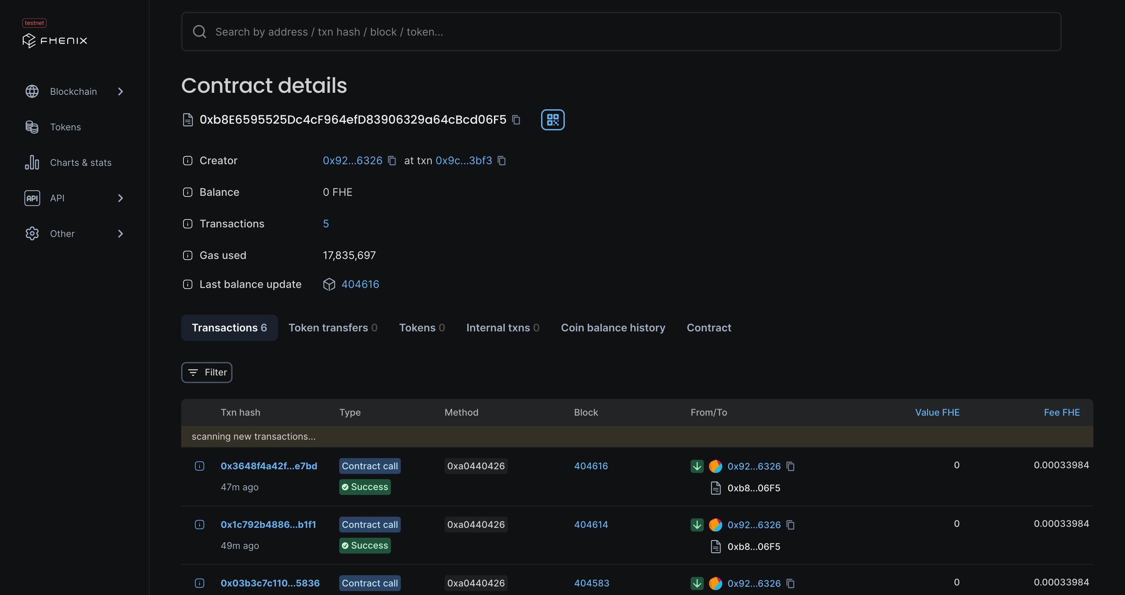1125x595 pixels.
Task: Expand details of txn 0x3648f4a42f...e7bd
Action: coord(200,466)
